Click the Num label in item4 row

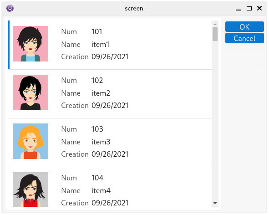click(x=69, y=178)
